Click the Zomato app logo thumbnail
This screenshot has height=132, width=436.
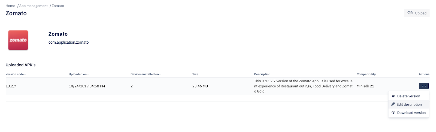pos(18,40)
